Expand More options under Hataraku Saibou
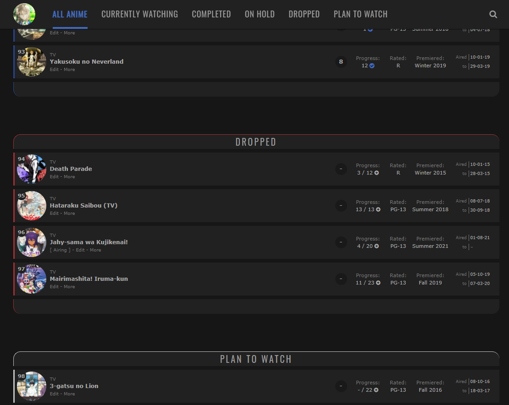This screenshot has height=405, width=509. tap(69, 213)
